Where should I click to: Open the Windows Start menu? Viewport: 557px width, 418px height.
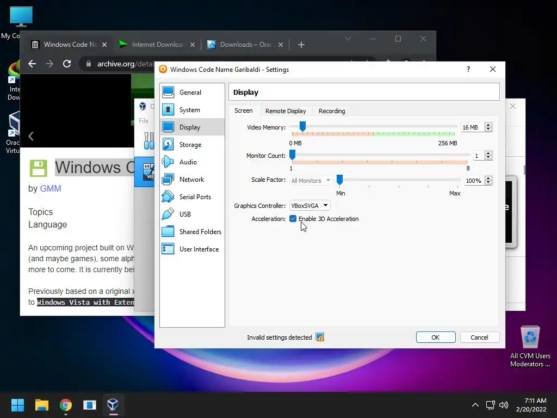(17, 405)
